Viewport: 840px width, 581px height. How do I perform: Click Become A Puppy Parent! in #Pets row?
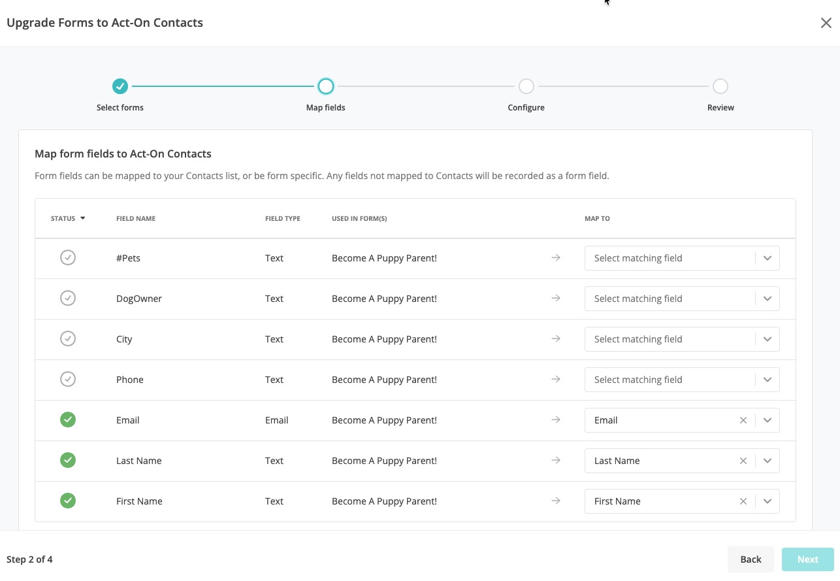[x=384, y=258]
